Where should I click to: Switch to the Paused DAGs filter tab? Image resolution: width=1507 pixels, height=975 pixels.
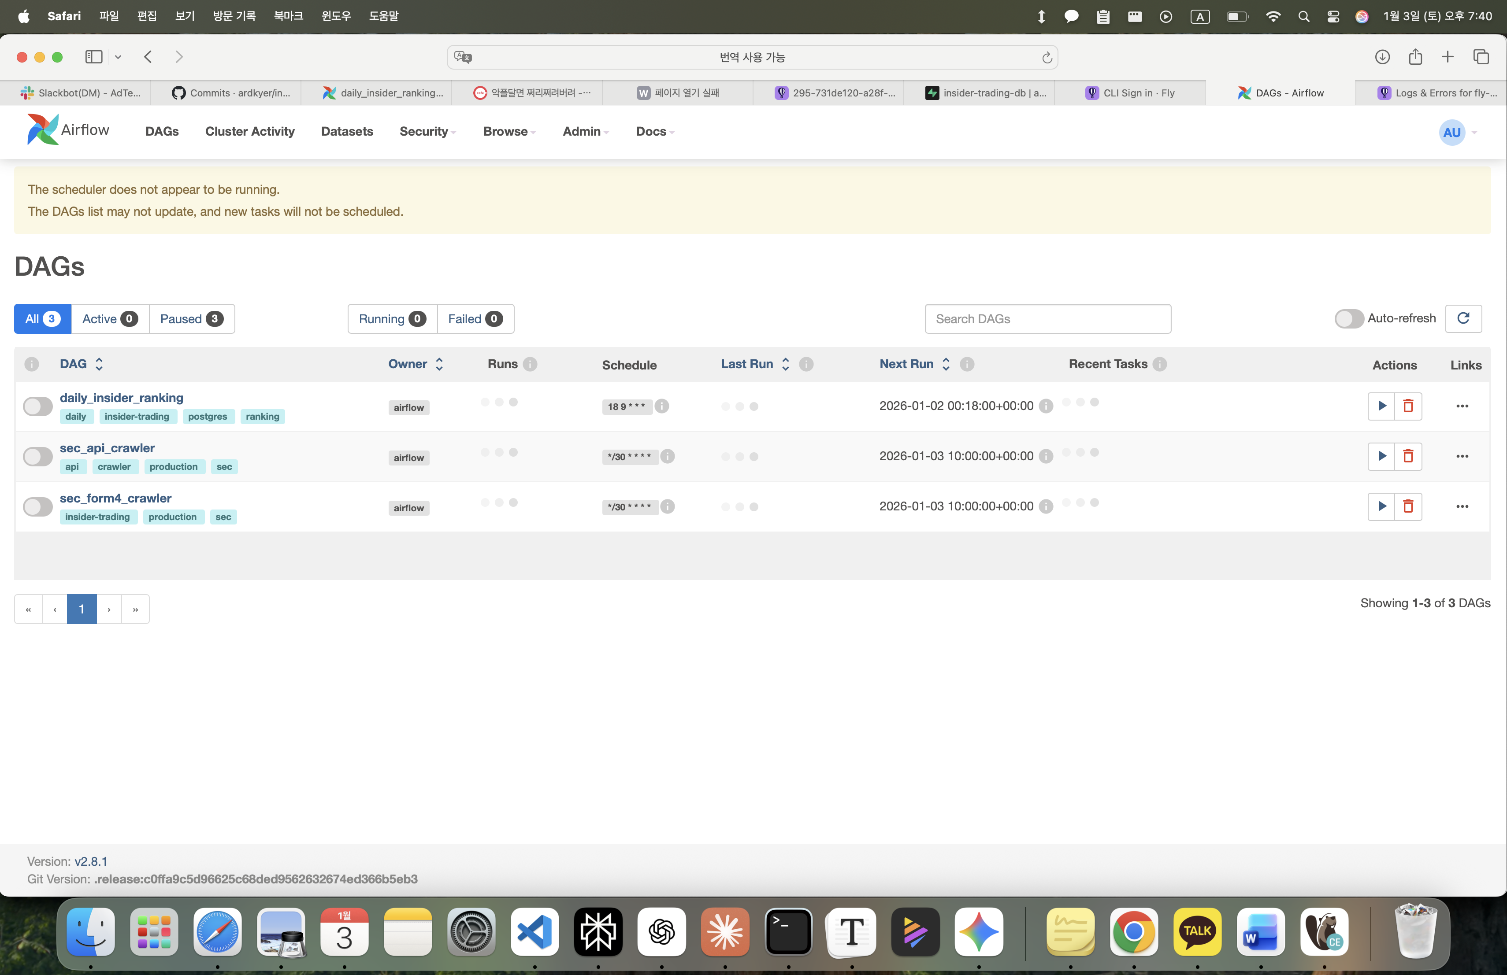pyautogui.click(x=191, y=319)
